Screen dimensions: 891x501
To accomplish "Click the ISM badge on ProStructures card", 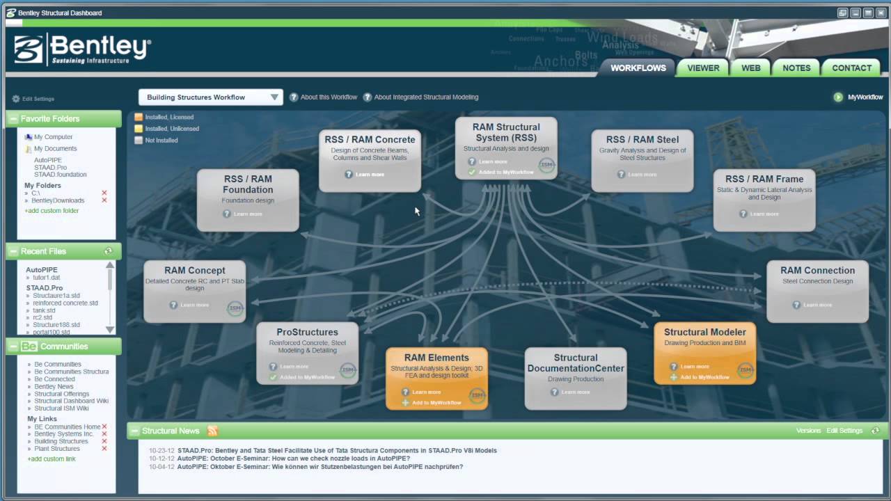I will (x=348, y=370).
